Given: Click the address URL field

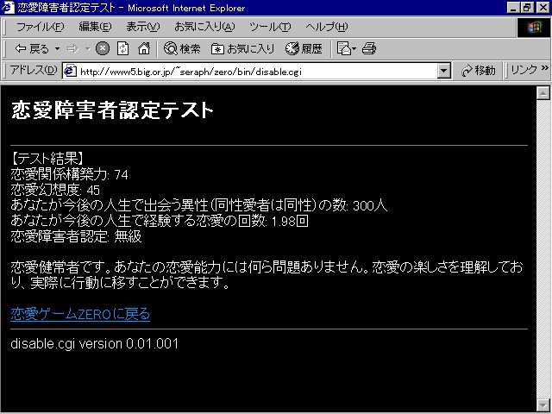Looking at the screenshot, I should (x=258, y=72).
